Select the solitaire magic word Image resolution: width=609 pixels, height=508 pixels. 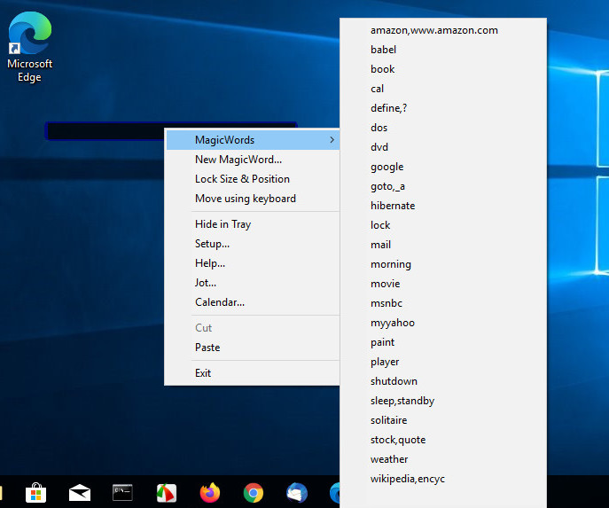[x=443, y=420]
